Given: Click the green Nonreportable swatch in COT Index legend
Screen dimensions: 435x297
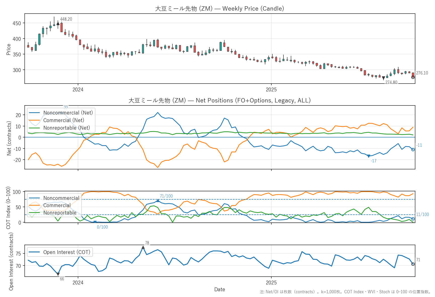Looking at the screenshot, I should pyautogui.click(x=34, y=213).
